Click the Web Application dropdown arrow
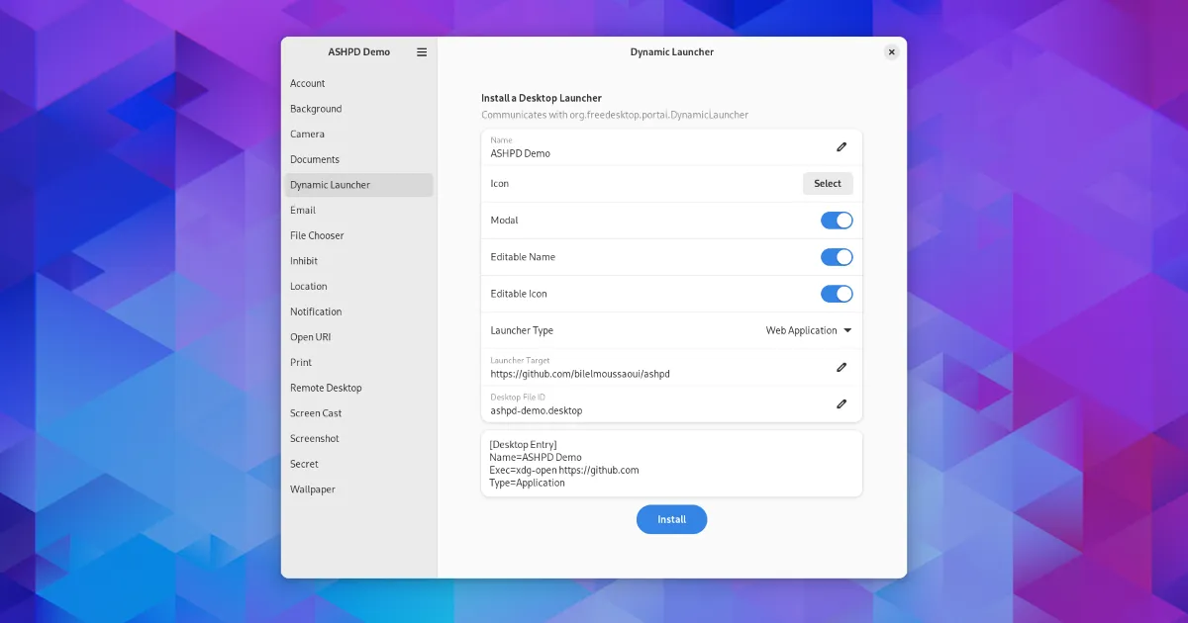The width and height of the screenshot is (1188, 623). pos(847,330)
